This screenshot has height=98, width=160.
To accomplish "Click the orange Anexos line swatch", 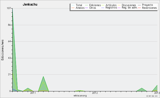I will 73,8.
